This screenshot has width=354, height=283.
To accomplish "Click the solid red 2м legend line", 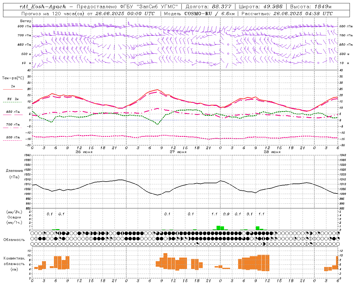I will (13, 89).
